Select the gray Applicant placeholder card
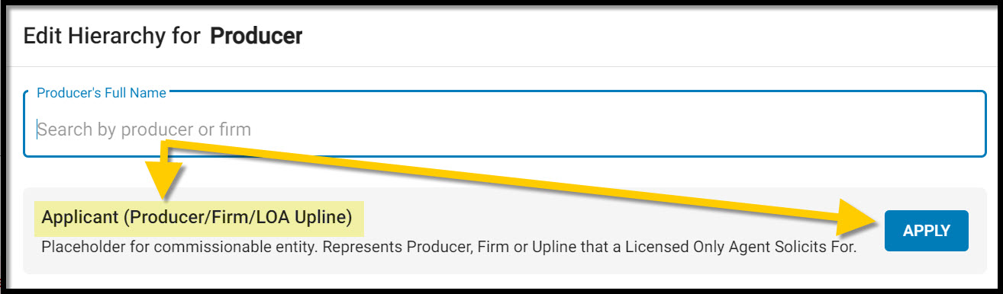This screenshot has height=294, width=1003. tap(505, 231)
